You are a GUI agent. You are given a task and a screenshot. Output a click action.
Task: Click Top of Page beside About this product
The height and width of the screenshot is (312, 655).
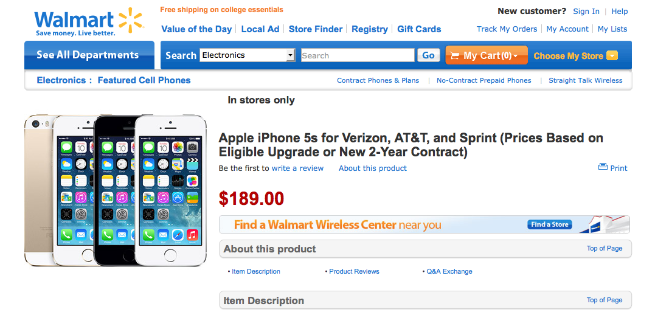604,248
